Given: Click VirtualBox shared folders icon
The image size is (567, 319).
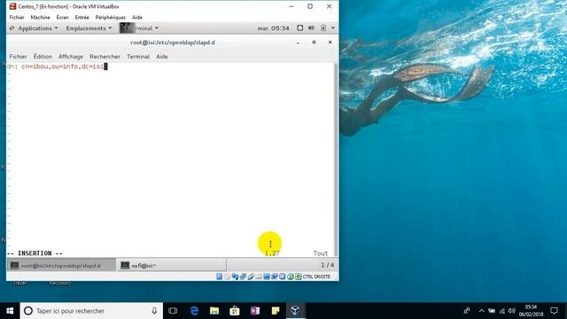Looking at the screenshot, I should 259,276.
